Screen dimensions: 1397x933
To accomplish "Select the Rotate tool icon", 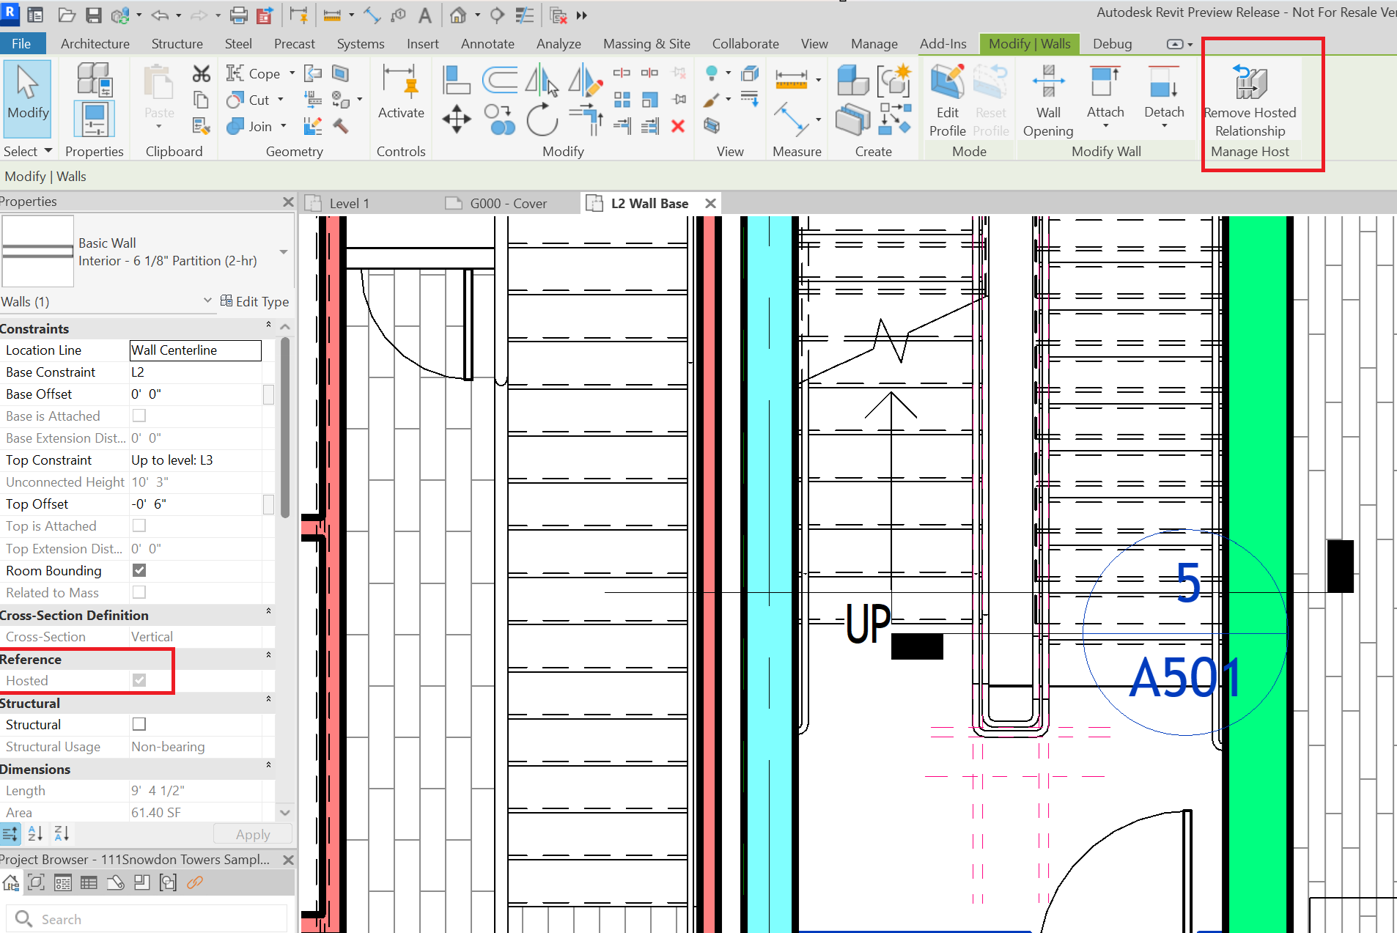I will click(x=542, y=119).
